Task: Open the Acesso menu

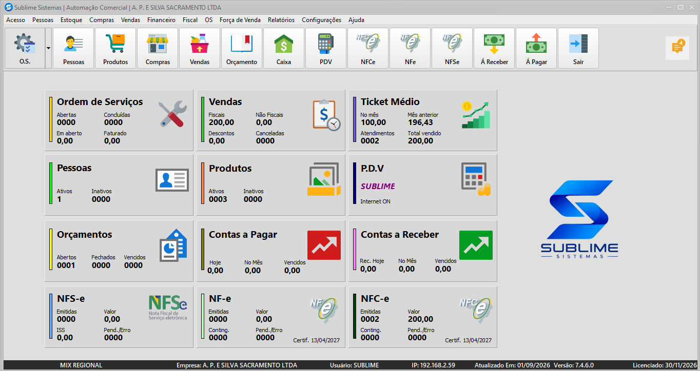Action: tap(15, 20)
